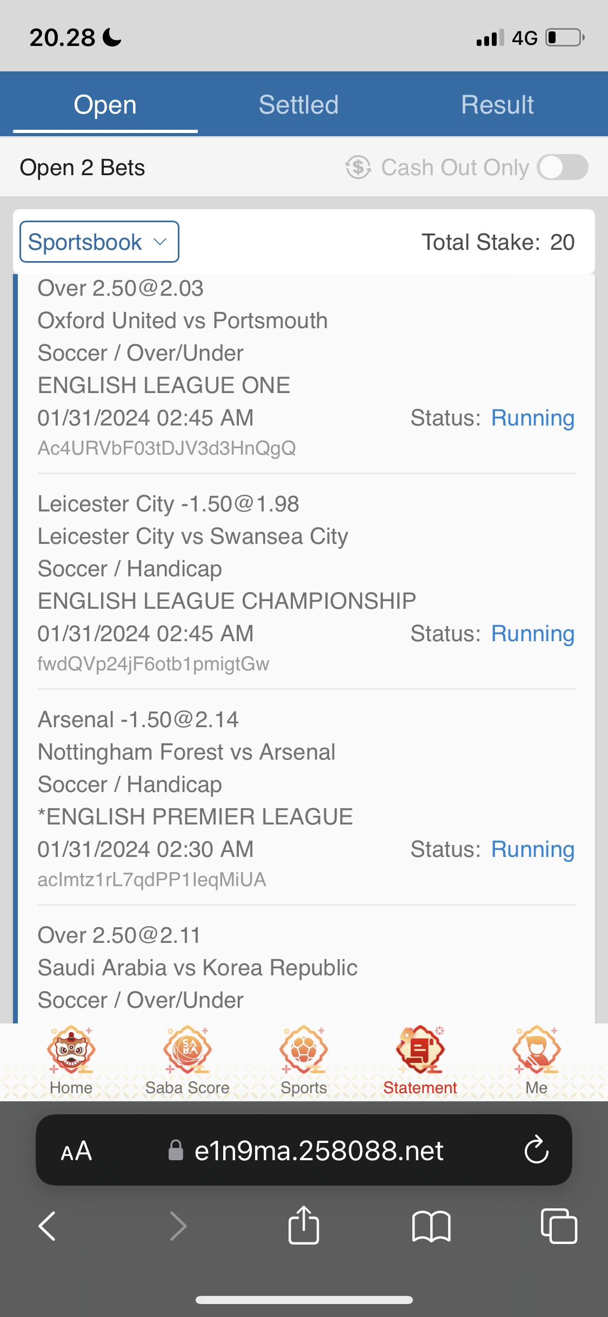The width and height of the screenshot is (608, 1317).
Task: Switch to the Result tab
Action: 497,104
